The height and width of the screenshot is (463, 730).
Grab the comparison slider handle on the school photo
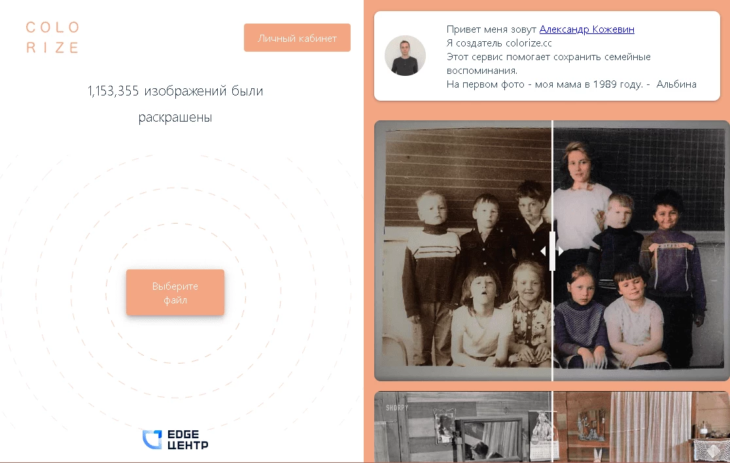point(552,251)
